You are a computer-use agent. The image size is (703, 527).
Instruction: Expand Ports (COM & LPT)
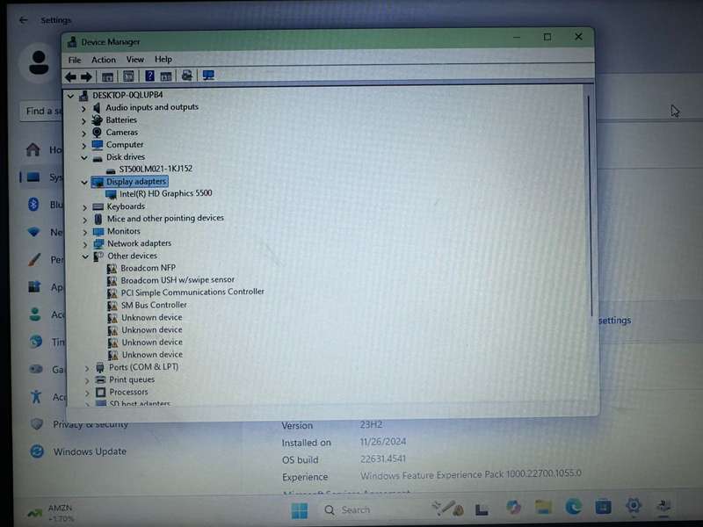click(87, 368)
